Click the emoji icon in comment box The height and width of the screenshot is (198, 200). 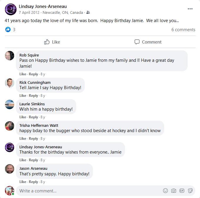pos(166,191)
